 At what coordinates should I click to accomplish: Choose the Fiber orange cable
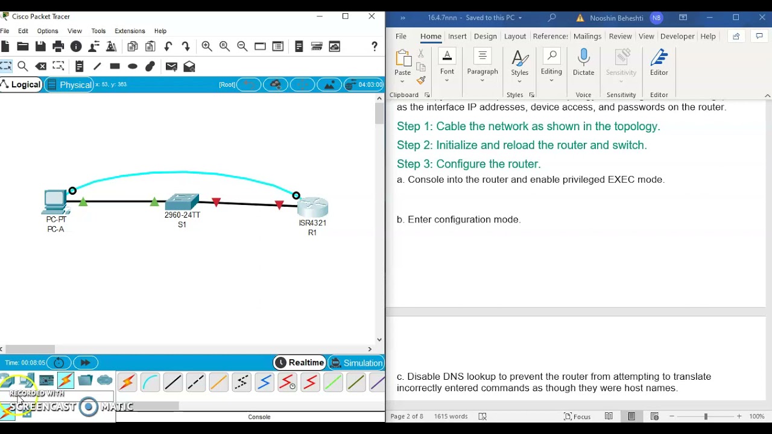(219, 382)
